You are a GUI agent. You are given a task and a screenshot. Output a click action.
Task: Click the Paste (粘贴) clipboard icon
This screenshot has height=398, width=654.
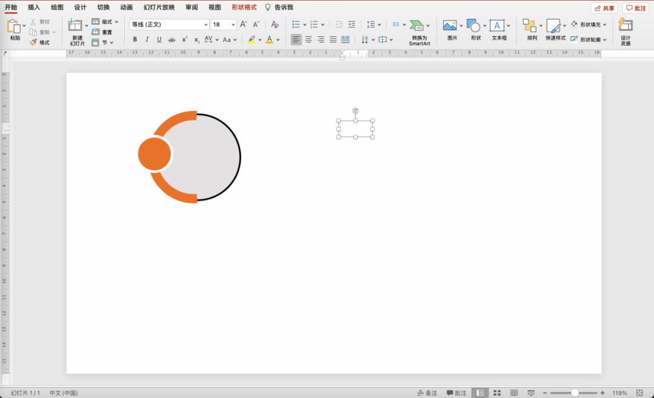[14, 27]
